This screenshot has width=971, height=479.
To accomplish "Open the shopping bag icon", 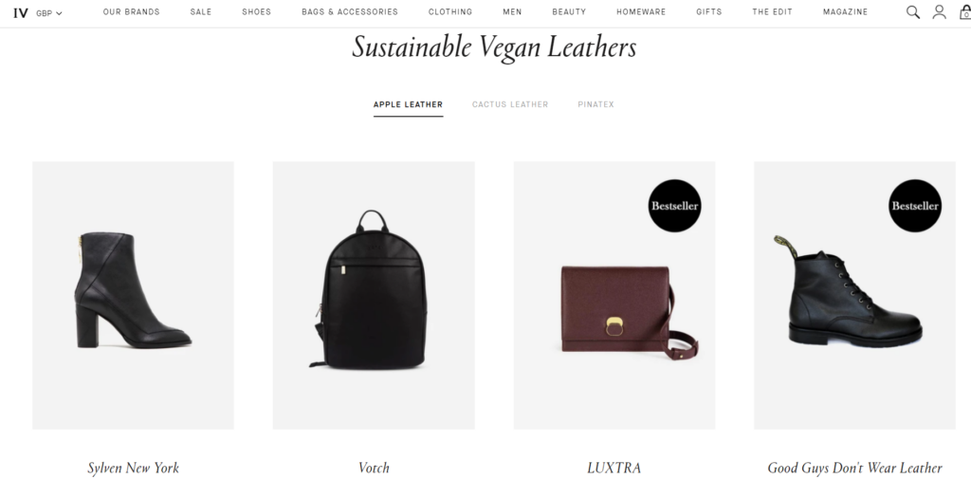I will 965,12.
